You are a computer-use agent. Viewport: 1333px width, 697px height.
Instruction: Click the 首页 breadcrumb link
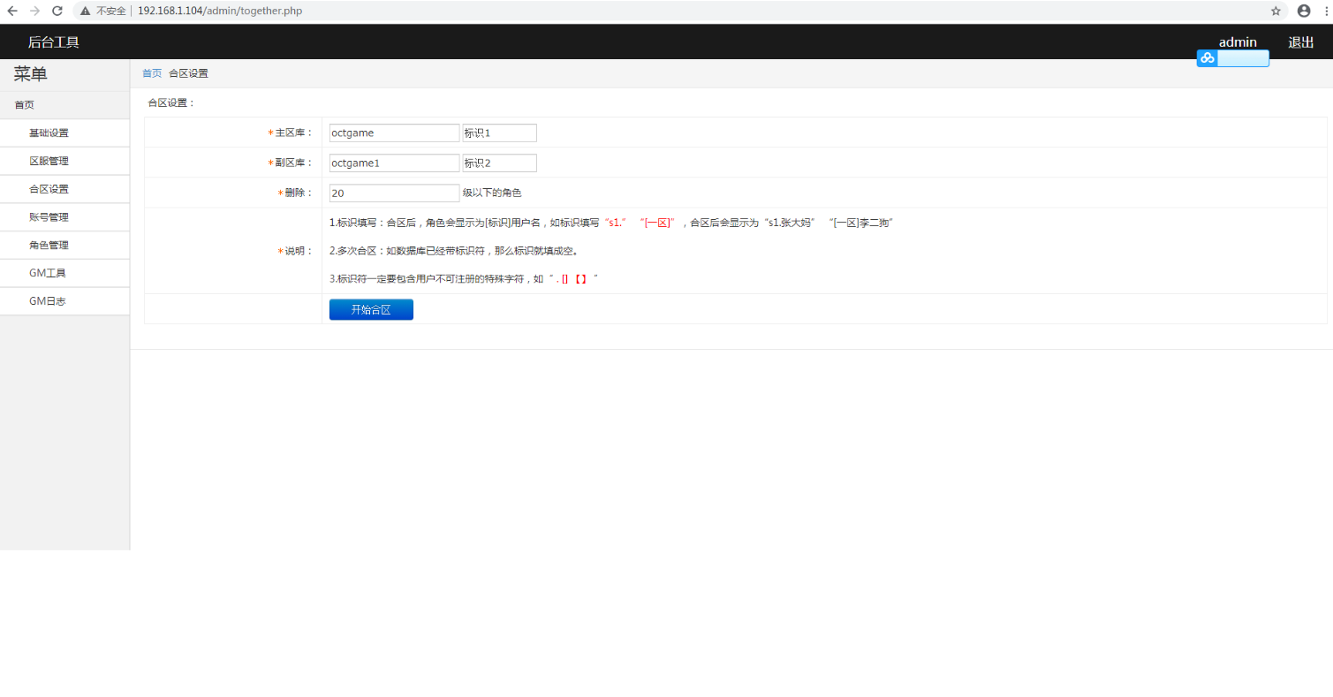[x=150, y=72]
